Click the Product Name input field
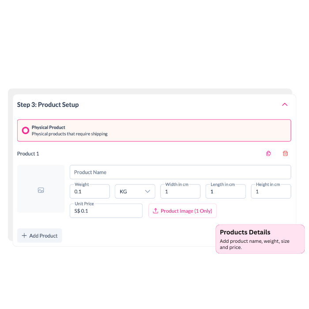This screenshot has height=309, width=309. click(180, 172)
